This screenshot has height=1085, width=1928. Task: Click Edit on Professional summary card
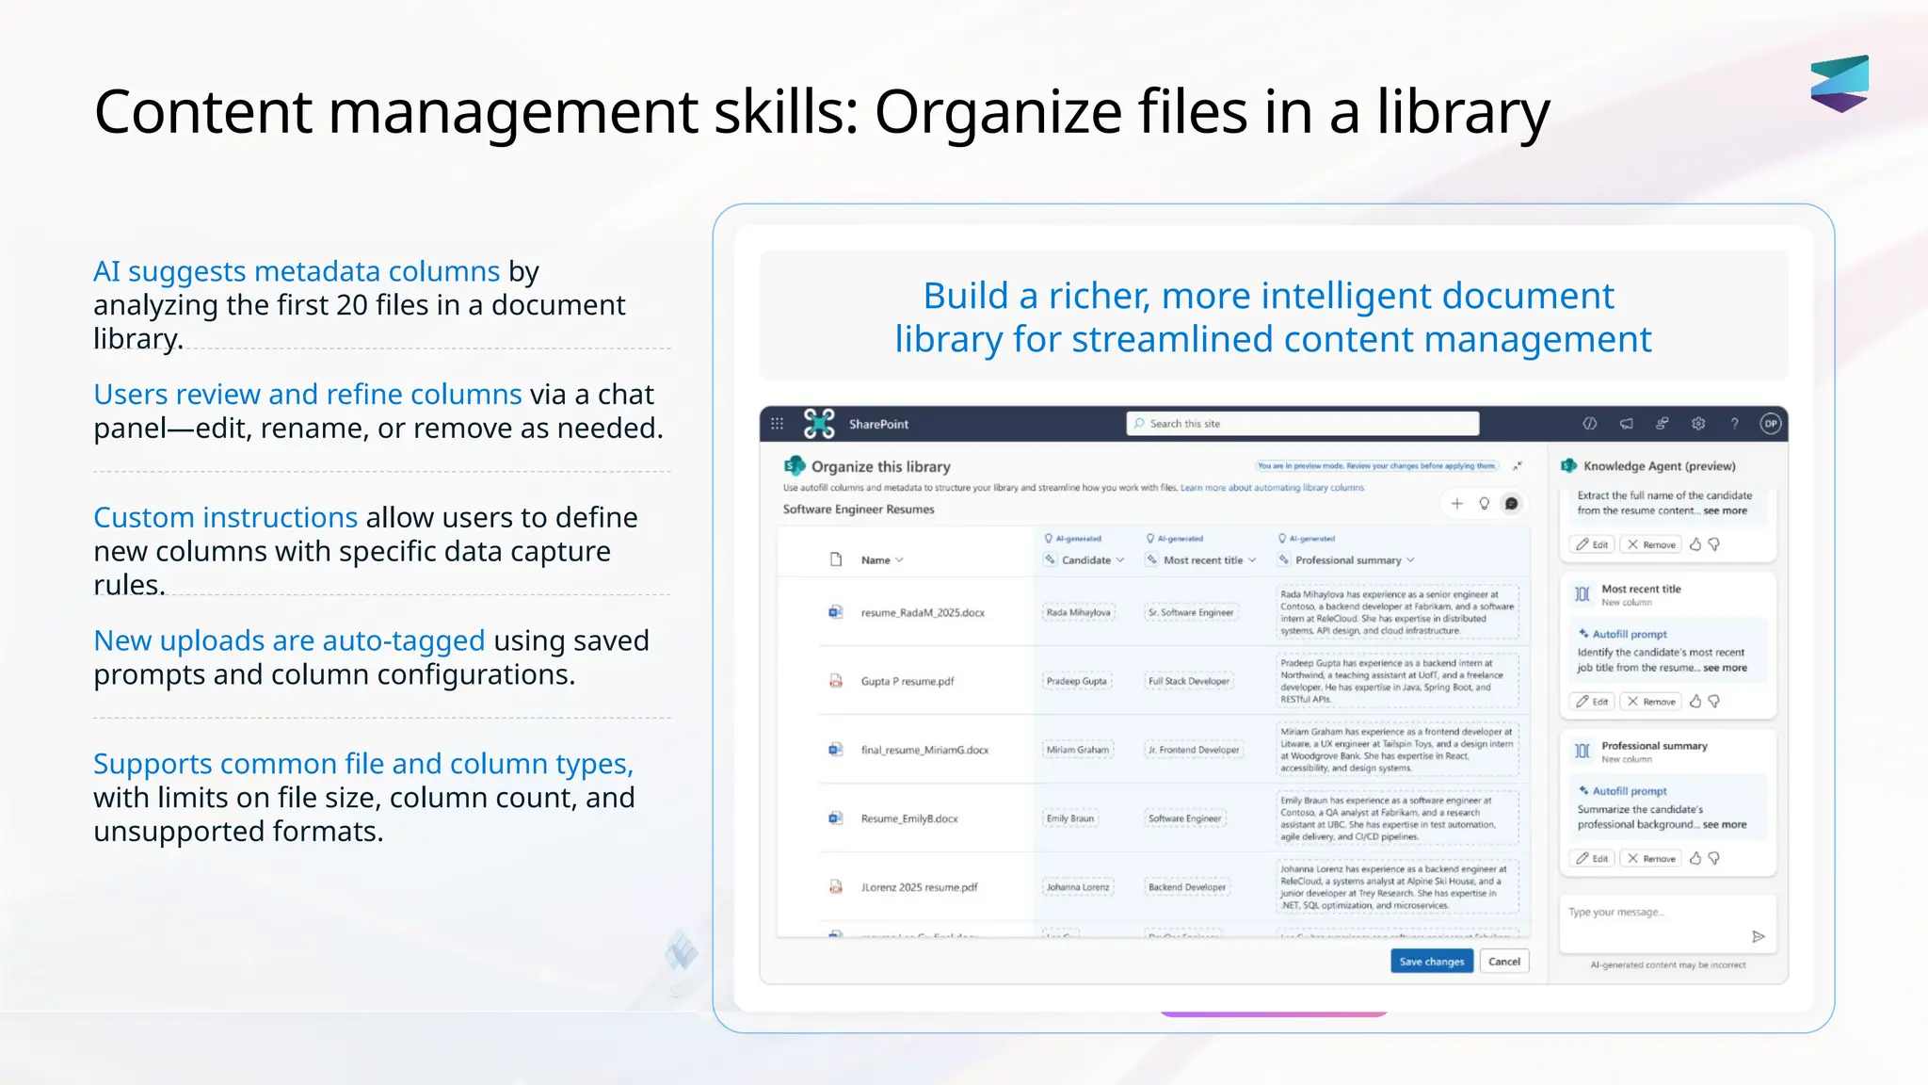tap(1592, 858)
